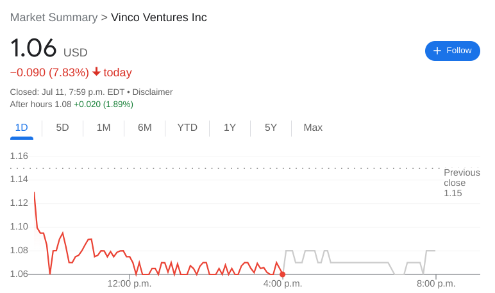
Task: Select the 1D range tab
Action: (21, 128)
